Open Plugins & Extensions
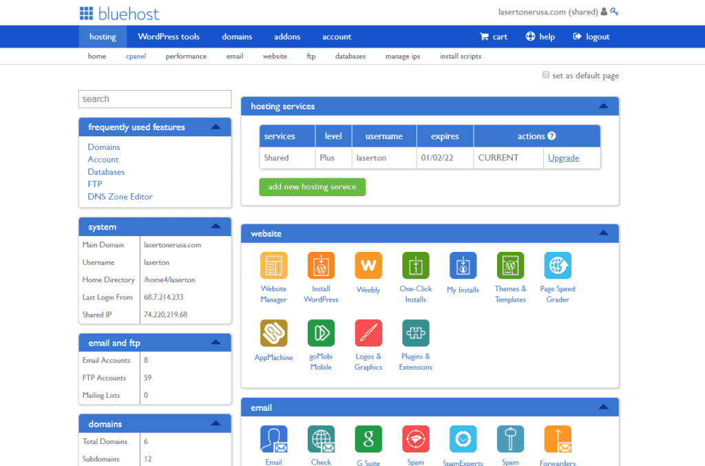Viewport: 705px width, 466px height. (x=415, y=333)
